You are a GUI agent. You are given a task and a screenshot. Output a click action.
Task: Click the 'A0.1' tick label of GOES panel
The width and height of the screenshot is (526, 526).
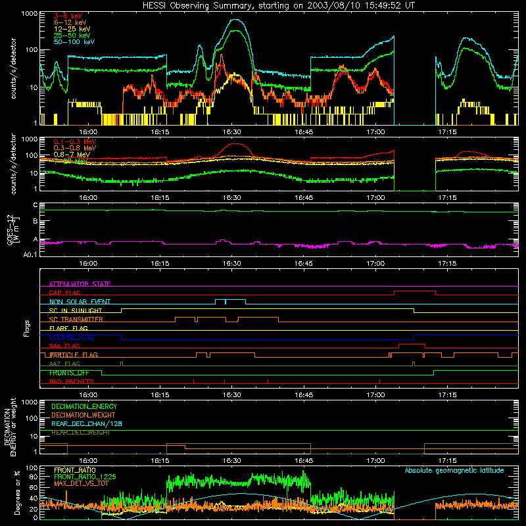click(x=30, y=255)
